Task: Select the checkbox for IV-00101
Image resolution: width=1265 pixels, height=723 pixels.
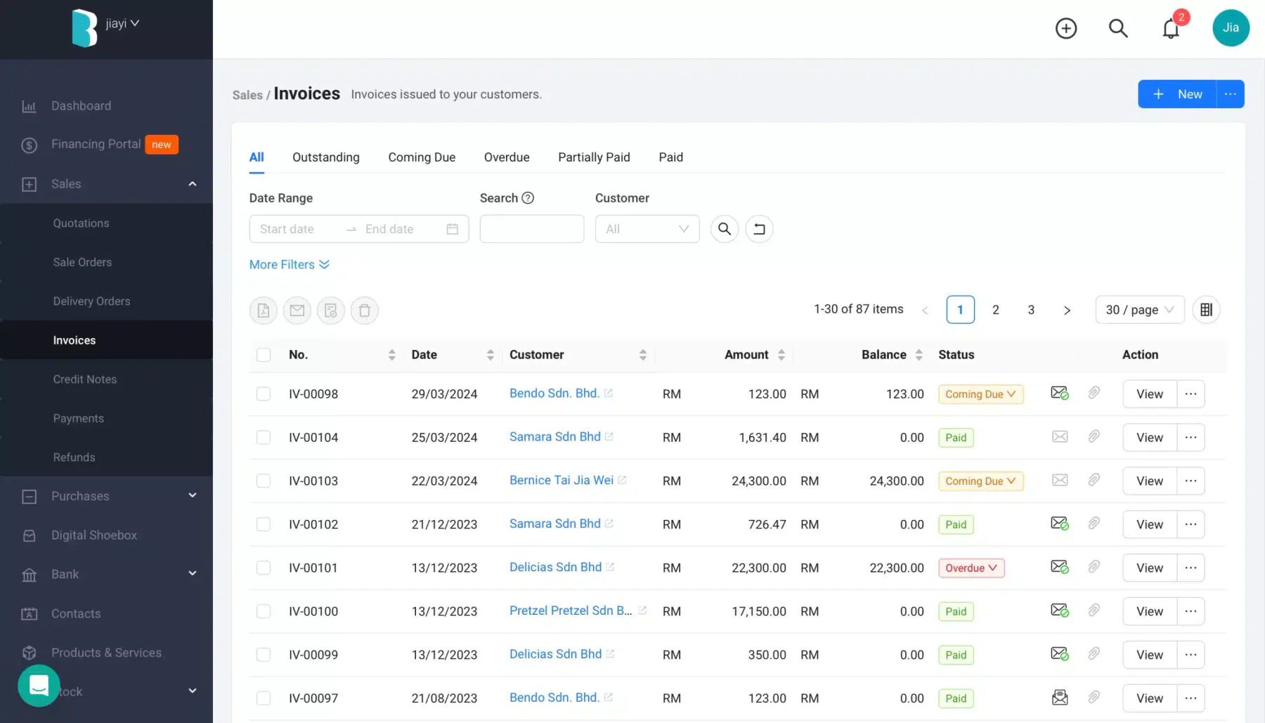Action: click(x=264, y=568)
